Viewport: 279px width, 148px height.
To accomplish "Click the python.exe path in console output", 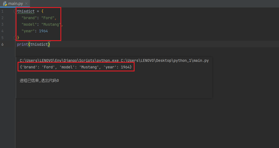I will pyautogui.click(x=69, y=60).
